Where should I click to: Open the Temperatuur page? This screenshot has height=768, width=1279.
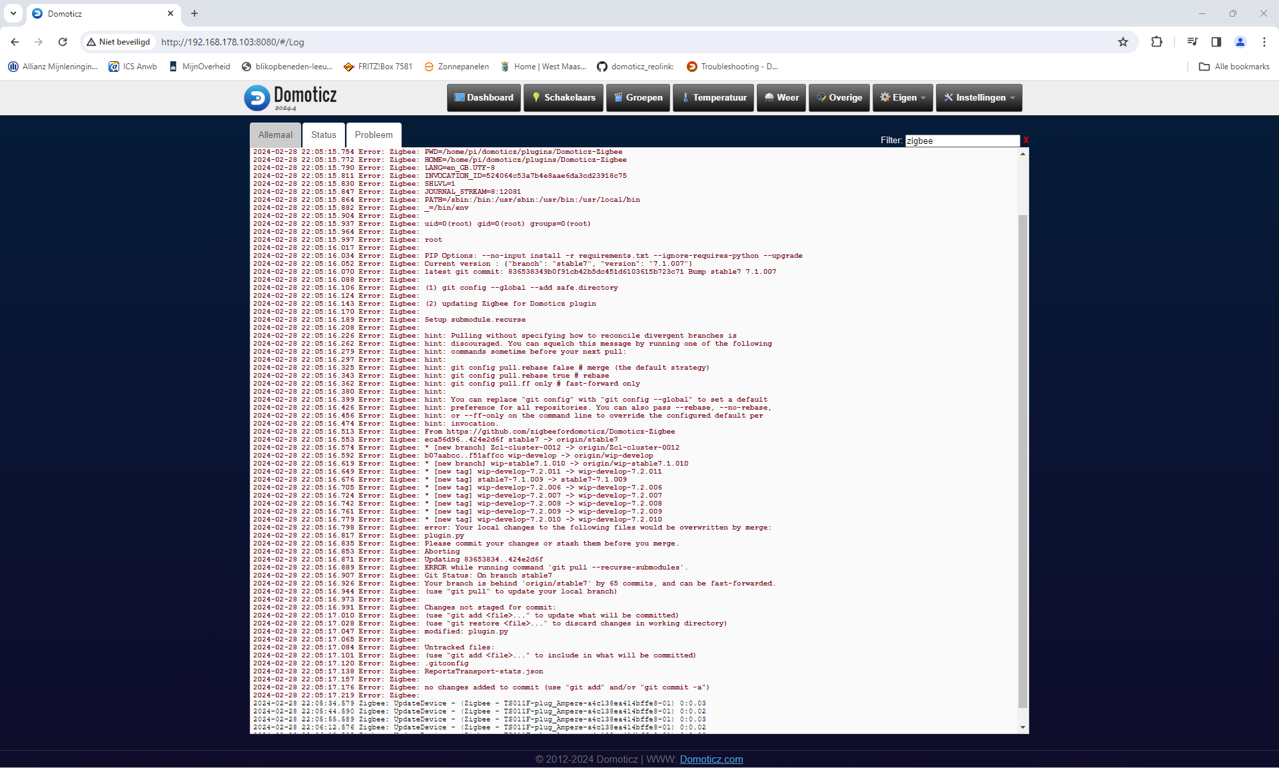click(713, 97)
